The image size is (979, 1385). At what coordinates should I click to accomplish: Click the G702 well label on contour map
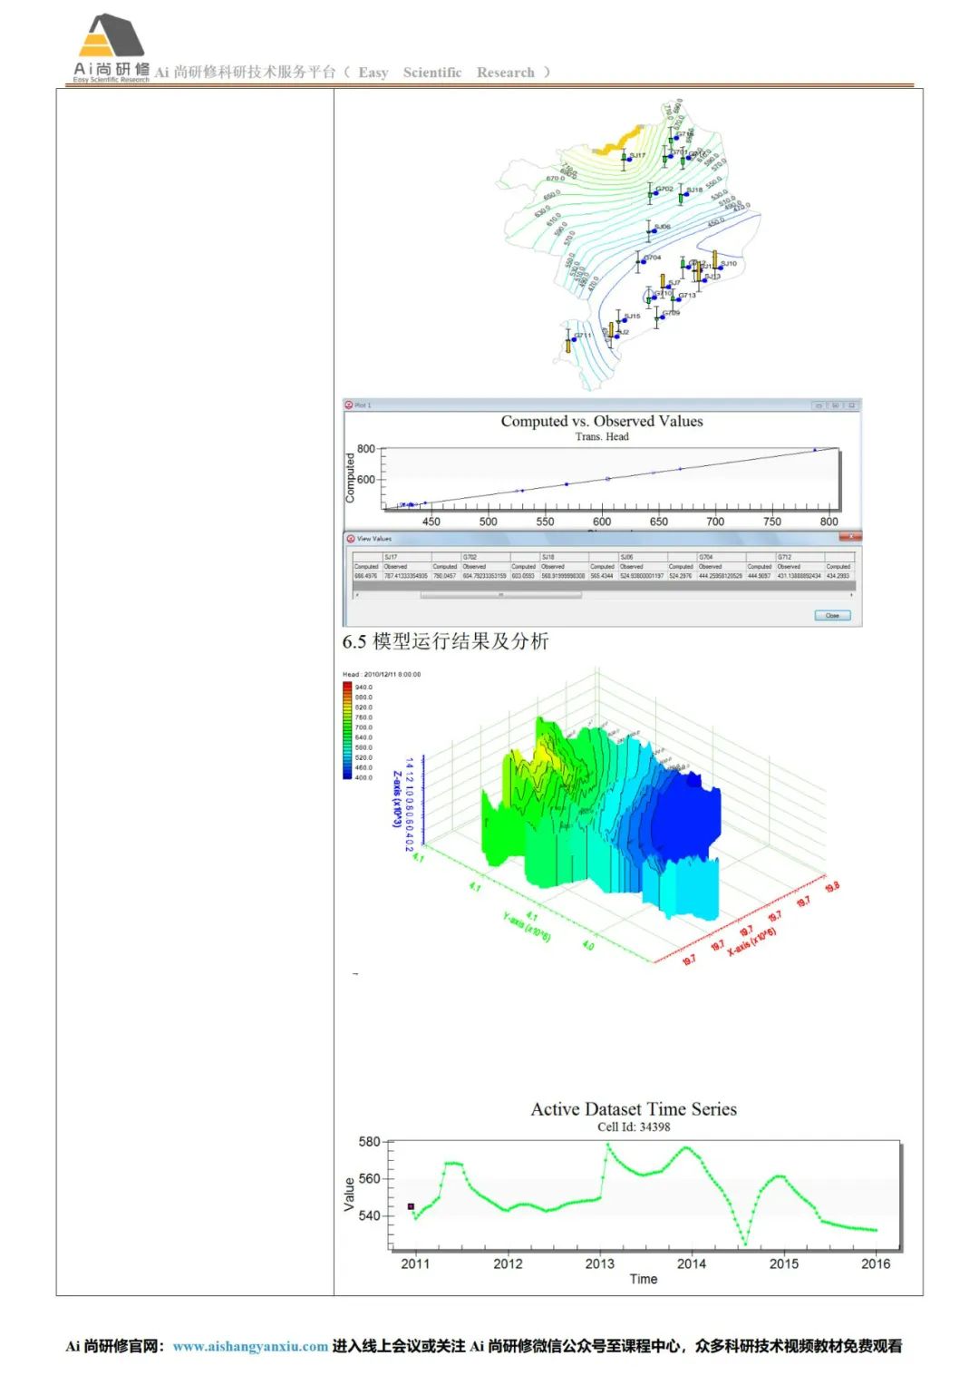pos(664,189)
